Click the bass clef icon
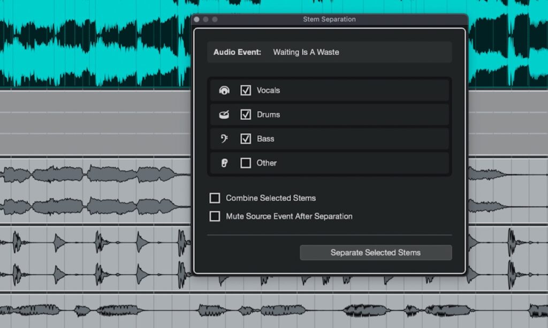This screenshot has width=548, height=328. (225, 138)
